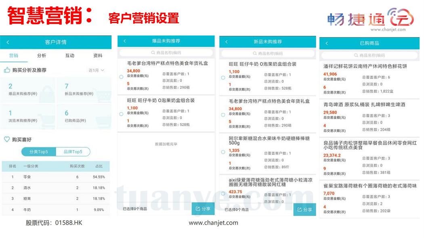Switch to the 互动 tab
Viewport: 424px width, 238px height.
[70, 55]
